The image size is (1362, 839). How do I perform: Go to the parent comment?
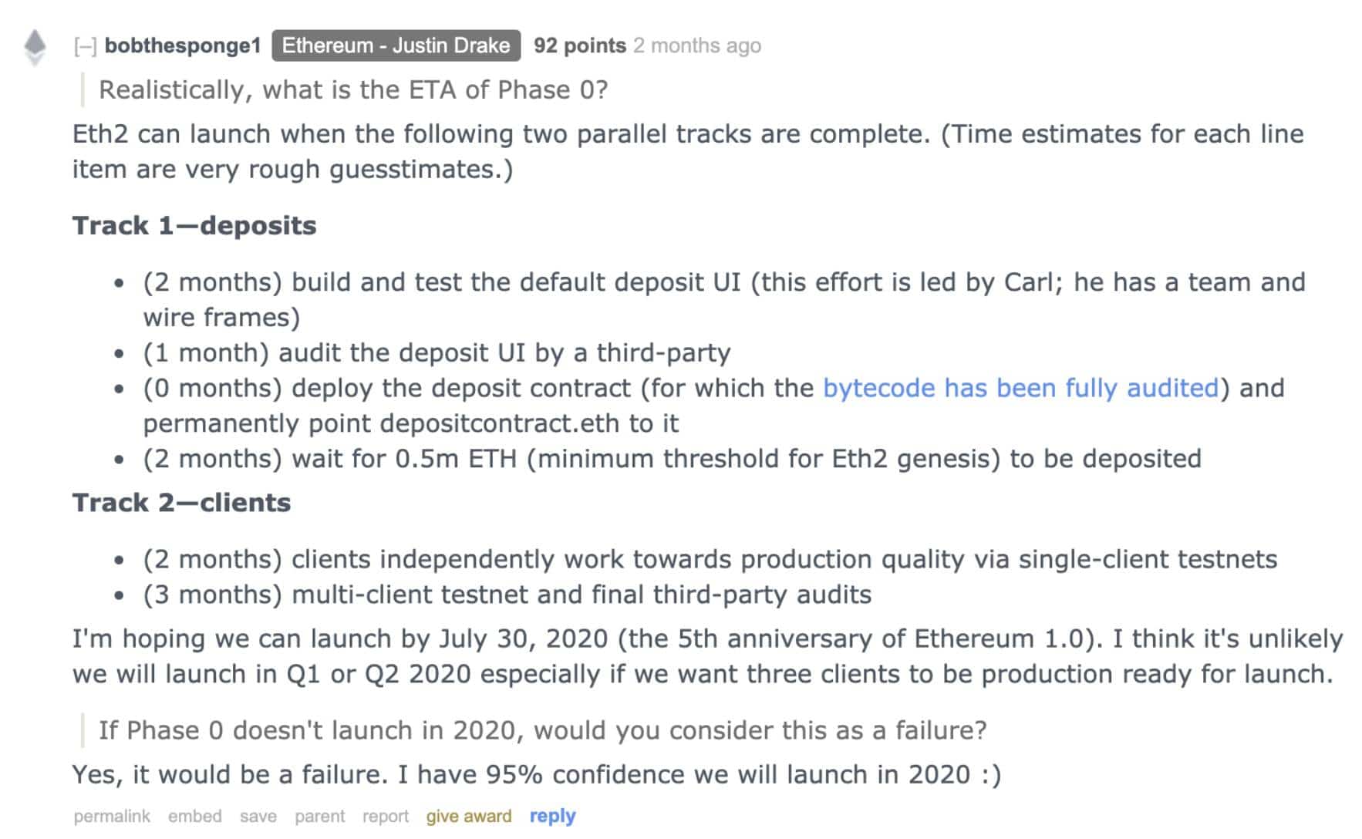(x=320, y=816)
